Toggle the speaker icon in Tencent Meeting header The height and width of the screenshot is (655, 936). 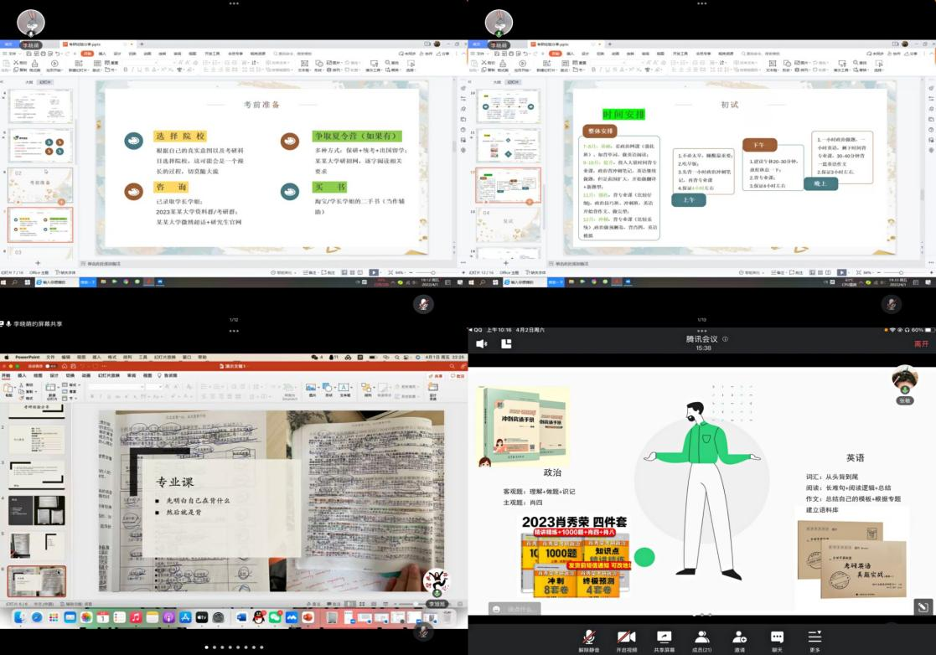point(482,343)
